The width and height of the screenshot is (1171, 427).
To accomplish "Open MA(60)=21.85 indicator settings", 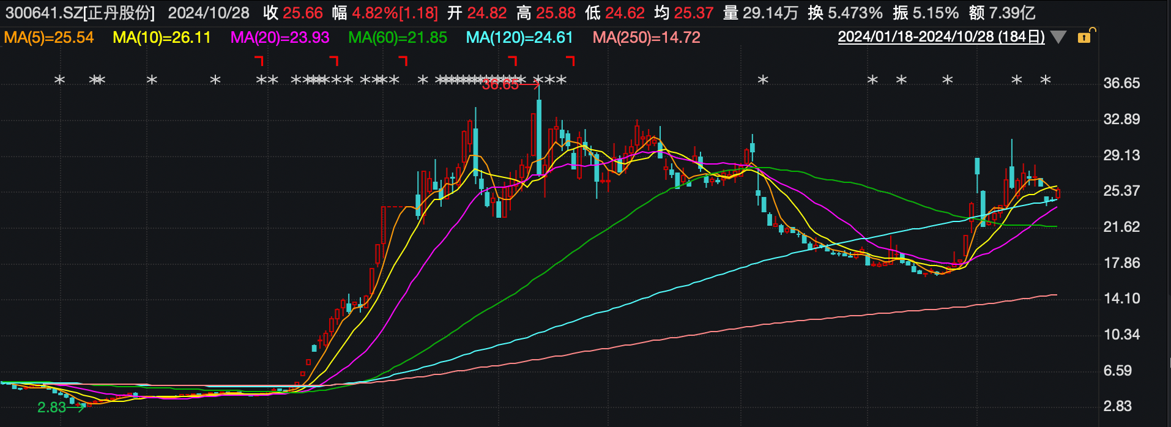I will 398,37.
